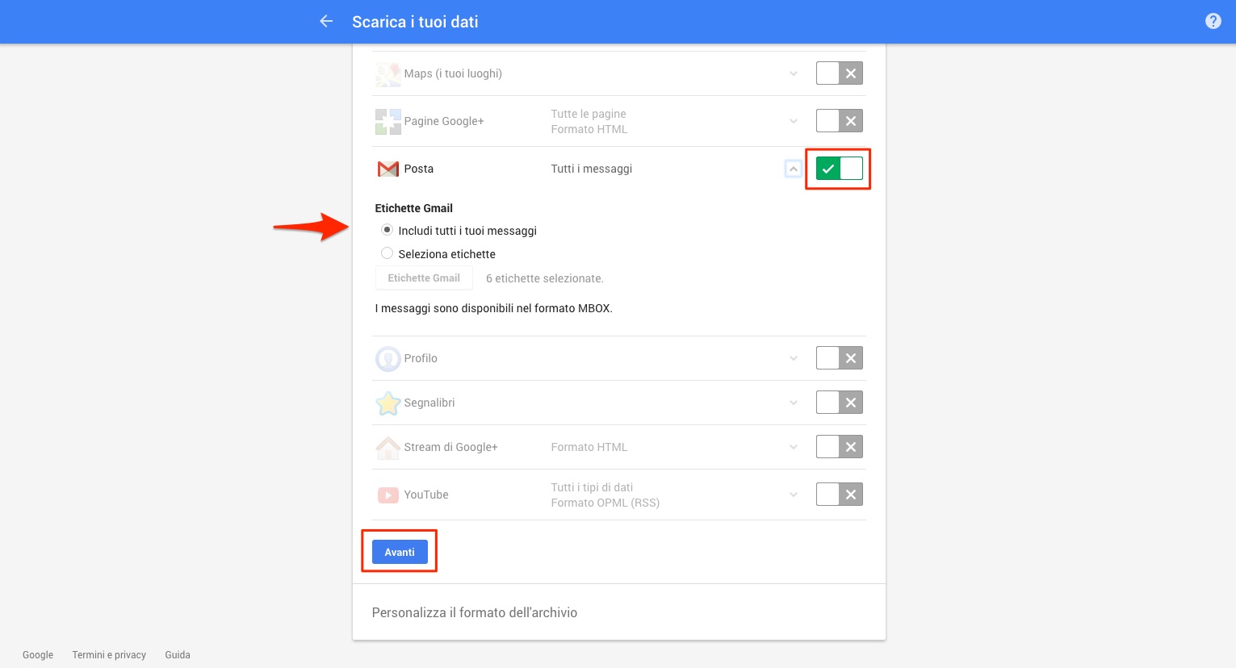Click the YouTube play icon
The width and height of the screenshot is (1236, 668).
tap(388, 495)
